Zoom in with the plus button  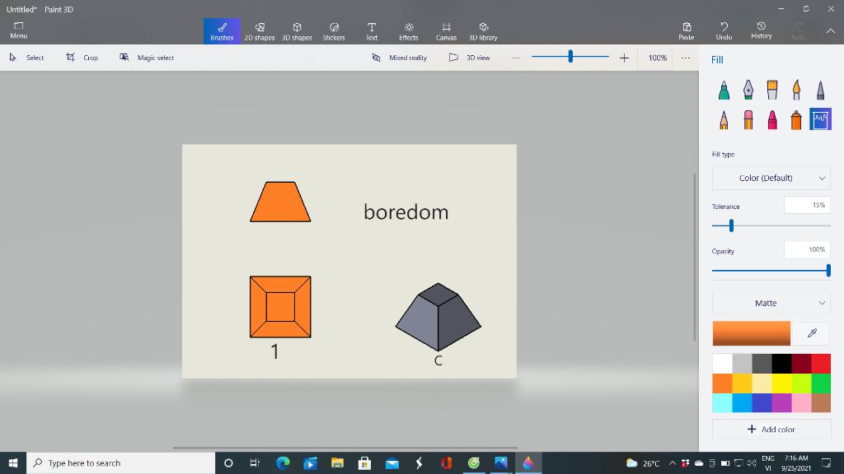624,58
